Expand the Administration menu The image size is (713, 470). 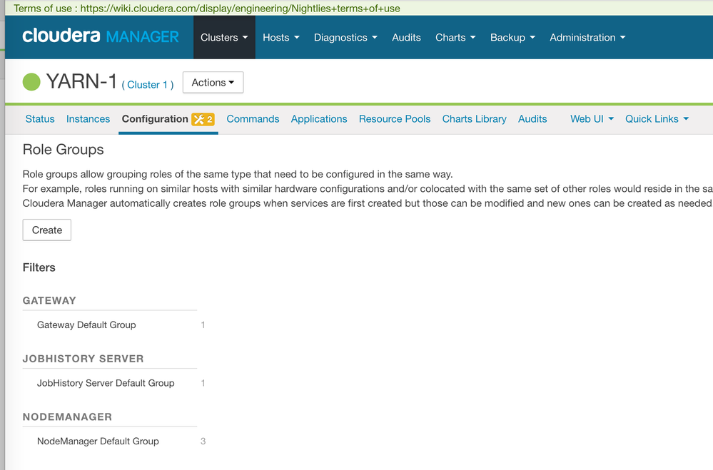pos(587,37)
